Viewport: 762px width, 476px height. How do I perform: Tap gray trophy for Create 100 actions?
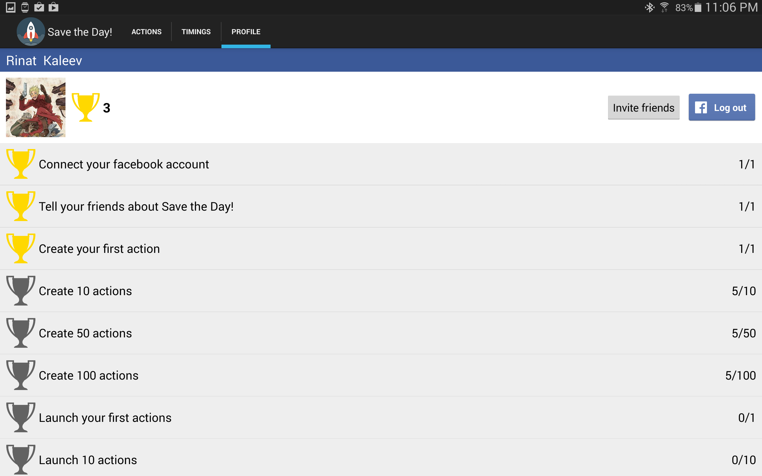pos(21,375)
